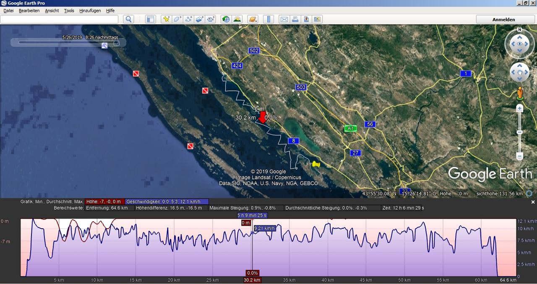Screen dimensions: 537x284
Task: Open the historical imagery clock icon
Action: pyautogui.click(x=226, y=19)
